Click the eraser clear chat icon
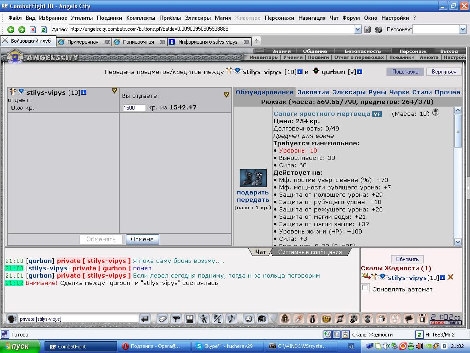 162,319
